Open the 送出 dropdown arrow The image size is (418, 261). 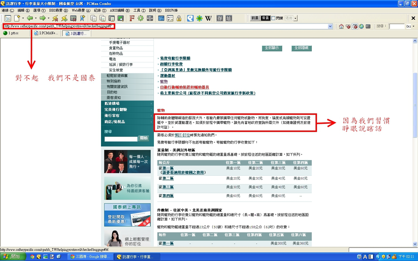point(296,18)
